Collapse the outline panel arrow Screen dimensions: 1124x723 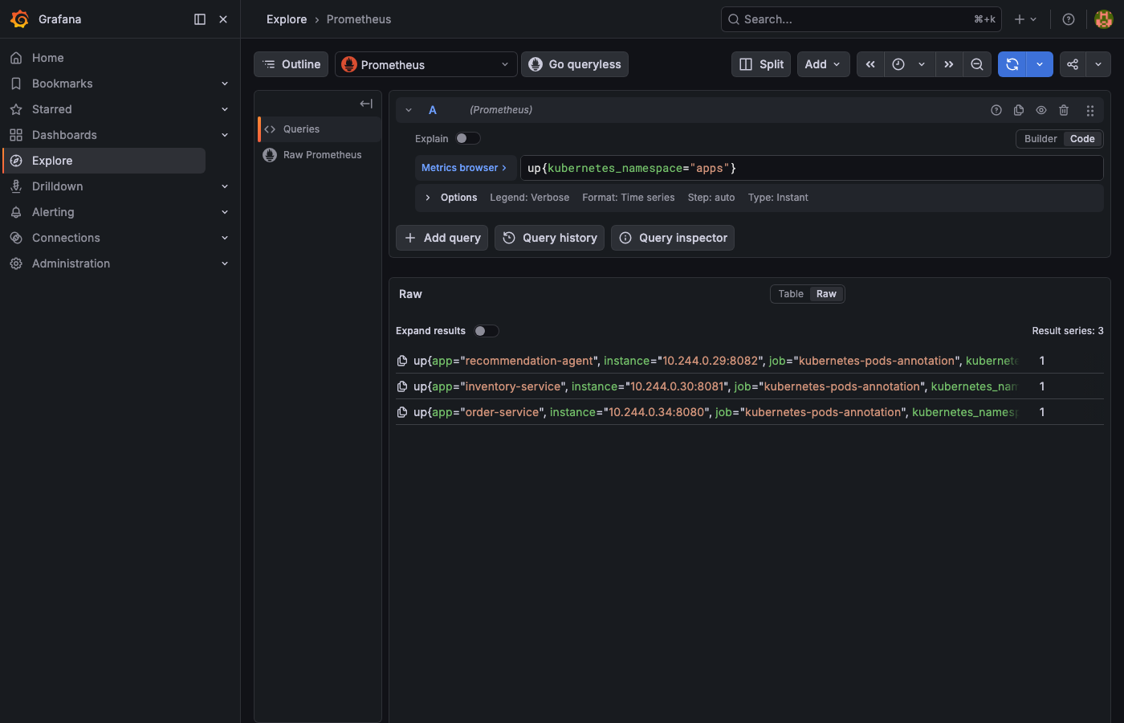point(366,104)
